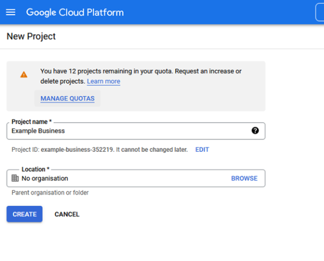Open the Learn more link
This screenshot has width=324, height=261.
pyautogui.click(x=104, y=81)
